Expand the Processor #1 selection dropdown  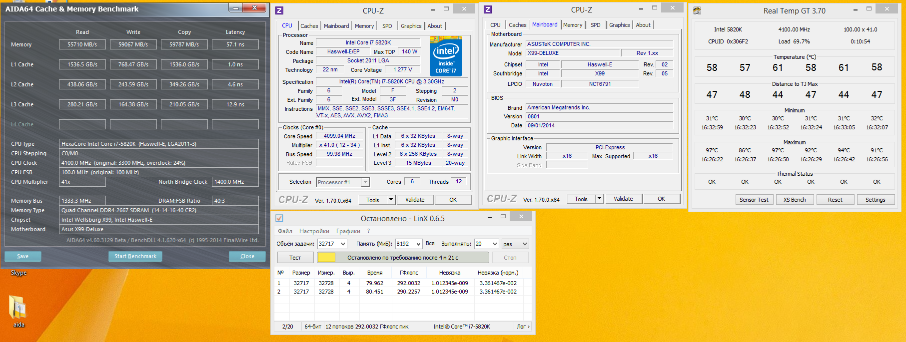point(365,182)
